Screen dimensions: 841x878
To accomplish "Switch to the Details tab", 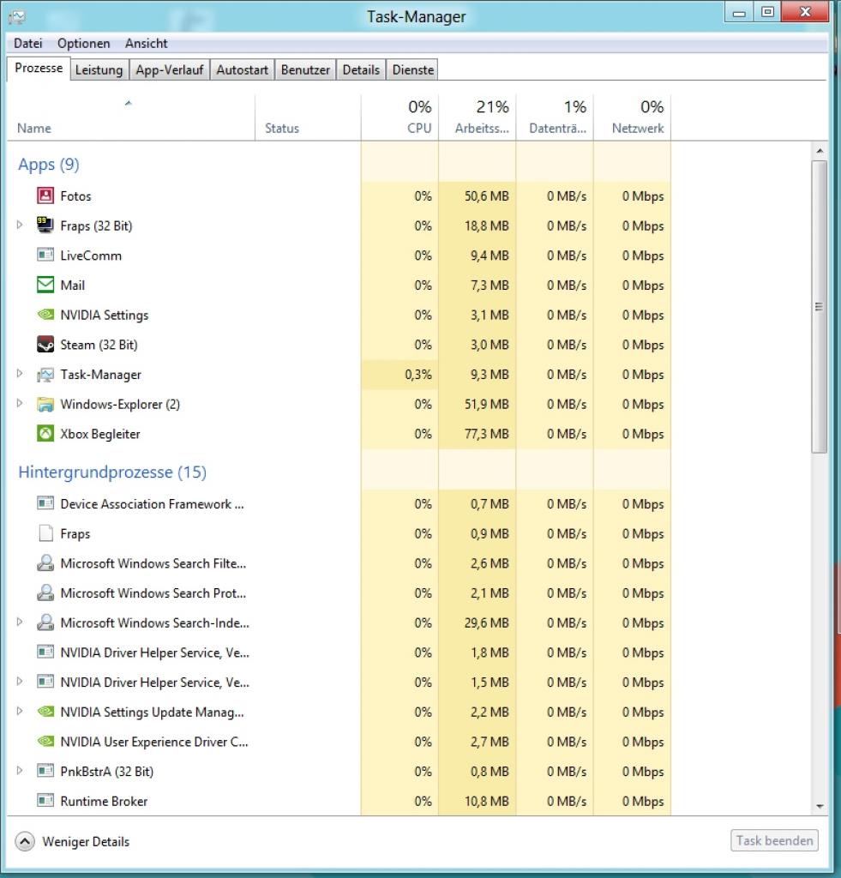I will pos(361,70).
